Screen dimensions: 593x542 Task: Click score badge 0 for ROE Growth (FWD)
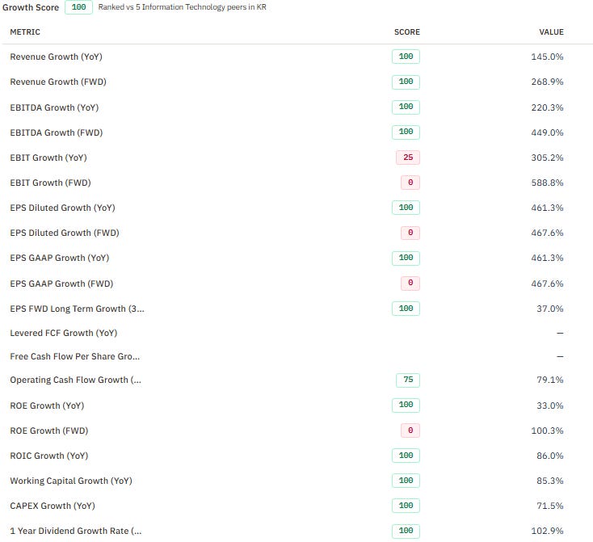410,430
